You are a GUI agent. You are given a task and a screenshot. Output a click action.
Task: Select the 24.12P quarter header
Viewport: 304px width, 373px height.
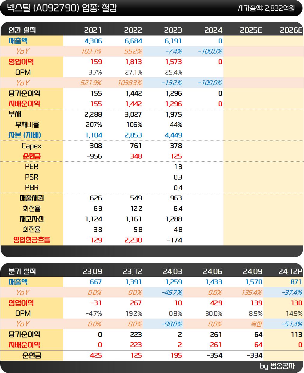tap(290, 271)
